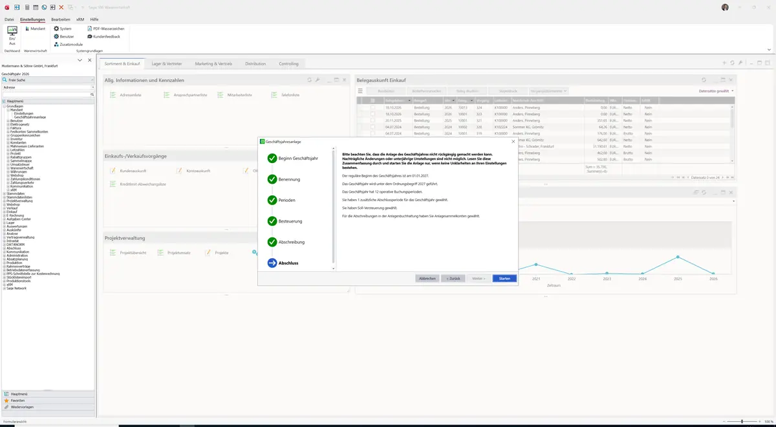
Task: Click the calendar icon in quick access toolbar
Action: 35,6
